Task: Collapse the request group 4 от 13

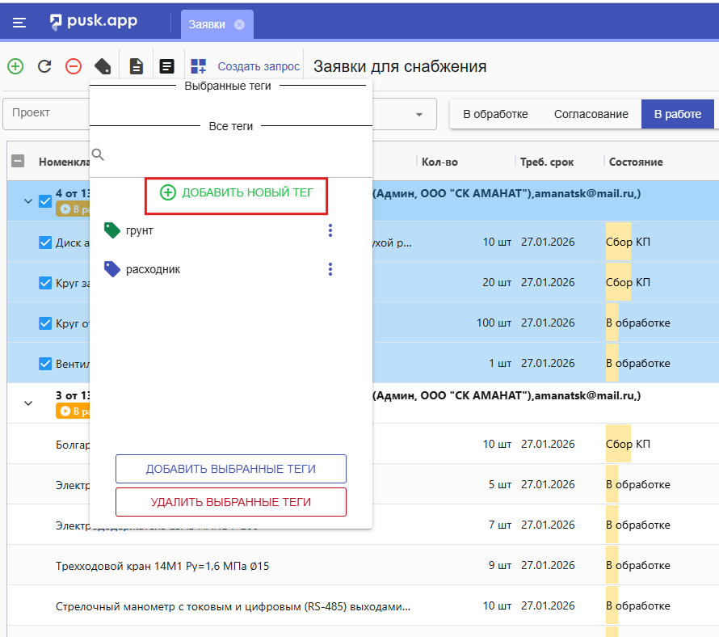Action: click(28, 200)
